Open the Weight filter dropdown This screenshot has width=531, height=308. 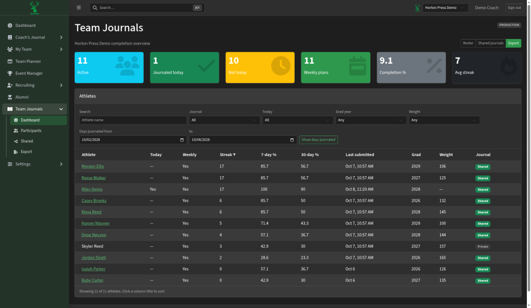[x=444, y=120]
